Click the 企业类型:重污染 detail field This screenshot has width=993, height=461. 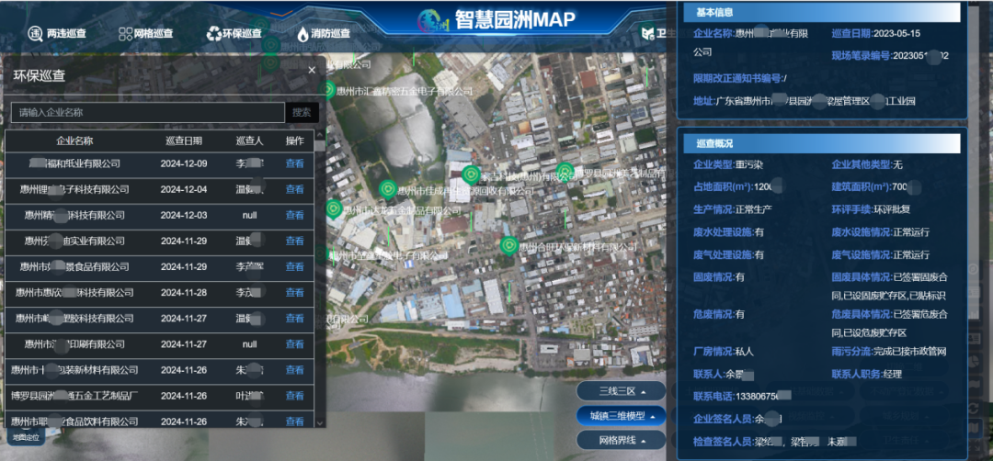click(727, 164)
